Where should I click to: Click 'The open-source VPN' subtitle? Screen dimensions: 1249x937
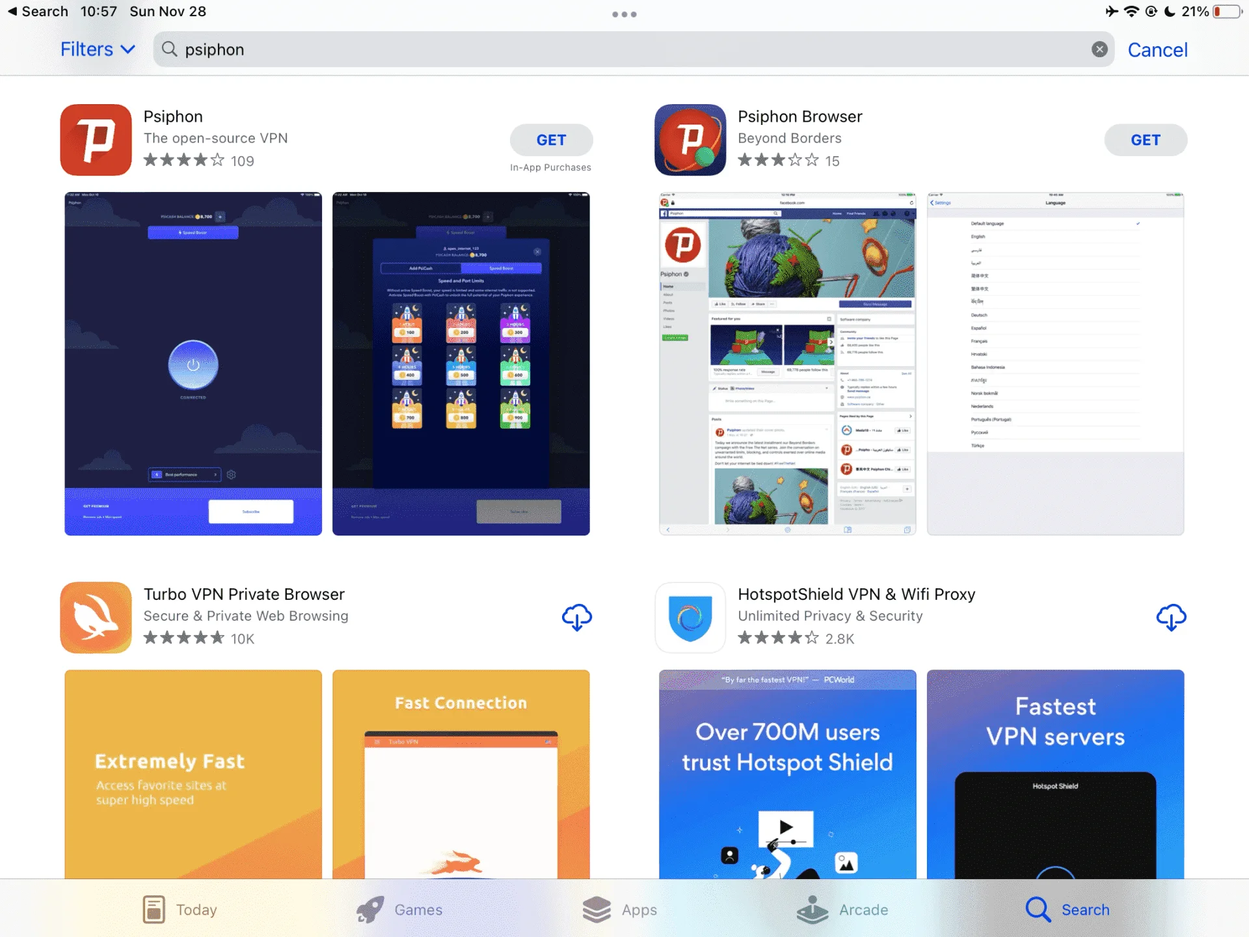pyautogui.click(x=215, y=138)
